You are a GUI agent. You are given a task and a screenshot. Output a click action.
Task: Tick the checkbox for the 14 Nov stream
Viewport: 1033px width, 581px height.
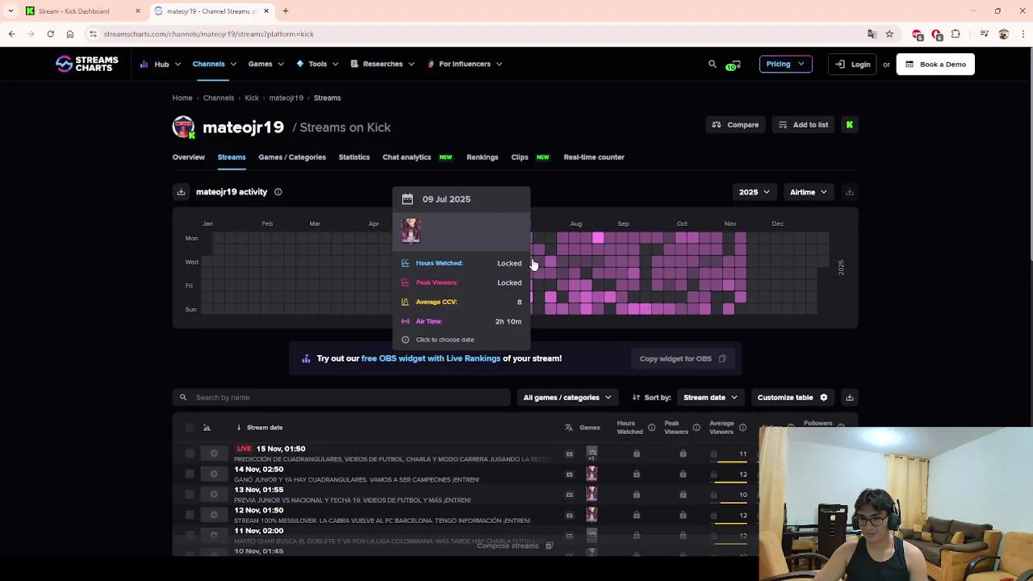pyautogui.click(x=190, y=474)
